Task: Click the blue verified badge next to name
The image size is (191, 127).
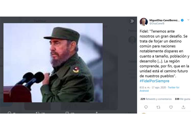Action: (x=182, y=20)
